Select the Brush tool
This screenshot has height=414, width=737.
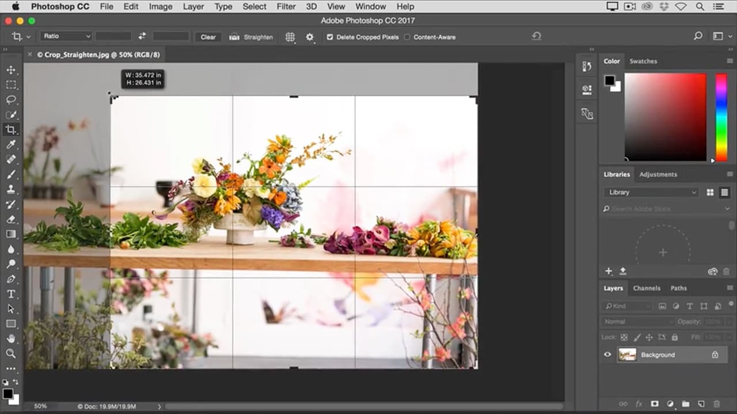[11, 174]
